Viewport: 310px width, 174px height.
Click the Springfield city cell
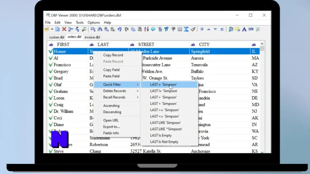point(219,51)
